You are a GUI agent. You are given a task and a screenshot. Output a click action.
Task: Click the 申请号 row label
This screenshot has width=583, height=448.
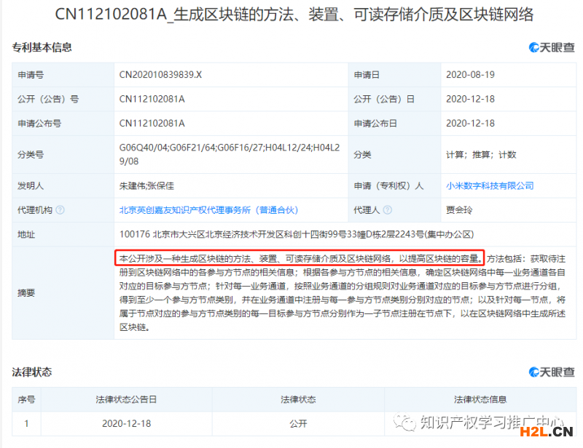[x=31, y=75]
